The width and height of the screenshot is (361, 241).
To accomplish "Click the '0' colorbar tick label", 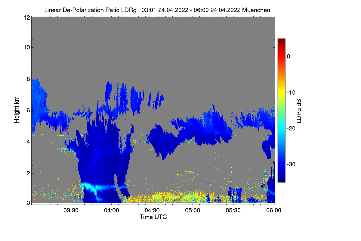I will [288, 56].
